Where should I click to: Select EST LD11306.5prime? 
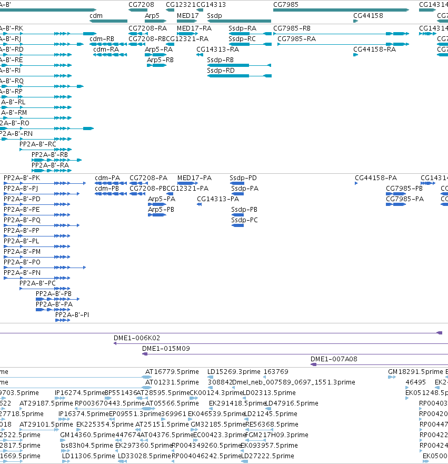point(66,461)
